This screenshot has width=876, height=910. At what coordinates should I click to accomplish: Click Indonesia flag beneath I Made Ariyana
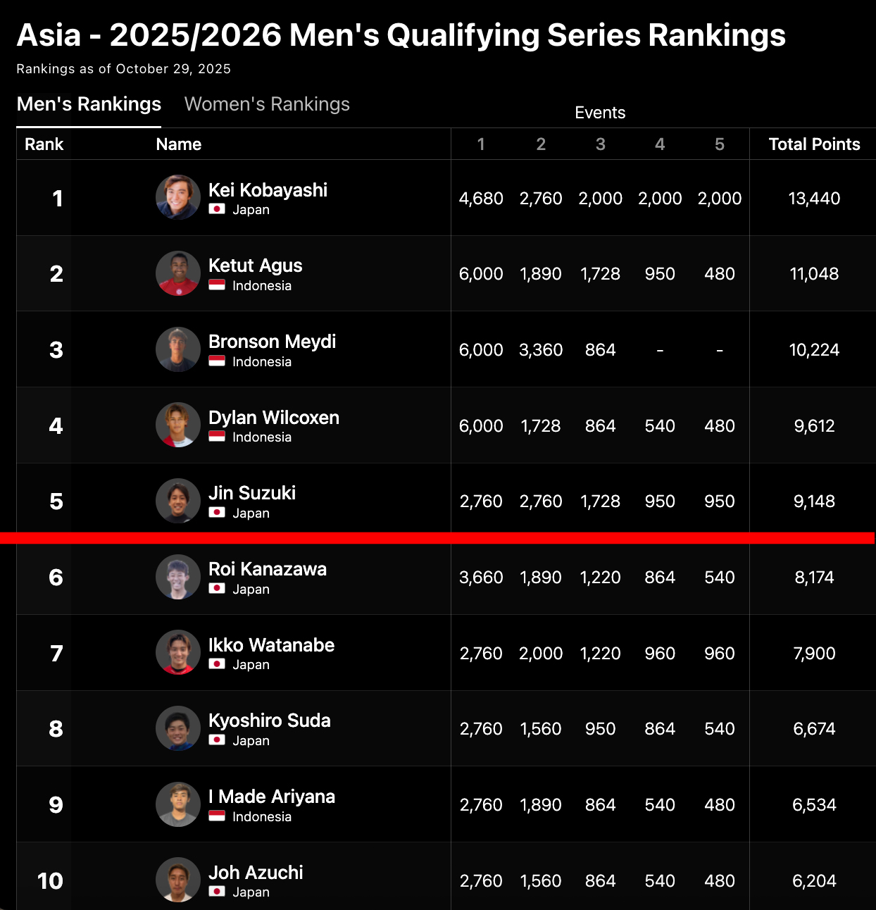tap(217, 816)
